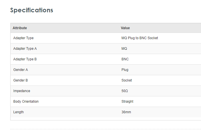
Task: Click the Impedance attribute label
Action: point(22,91)
